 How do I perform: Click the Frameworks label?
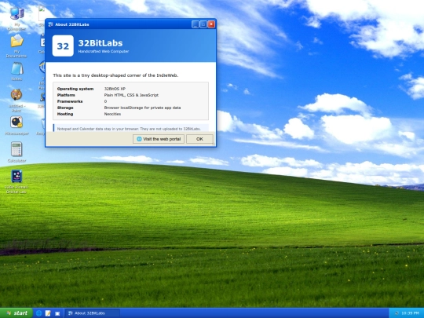tap(70, 101)
